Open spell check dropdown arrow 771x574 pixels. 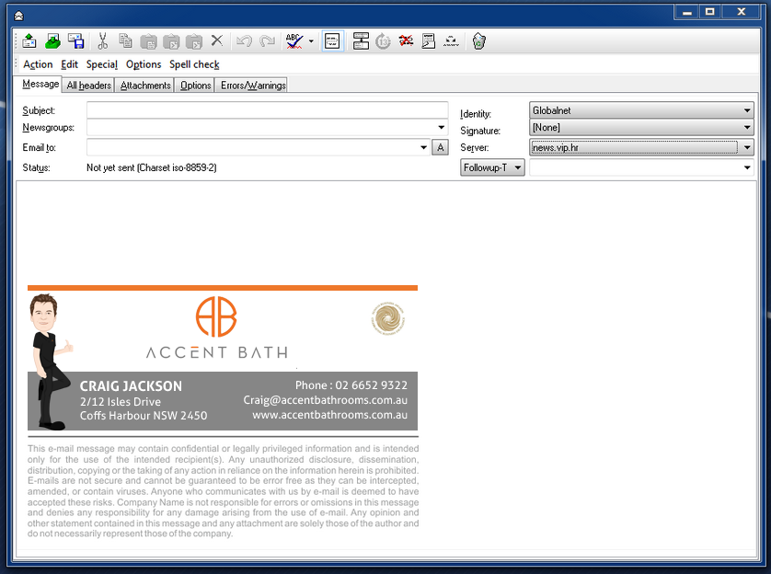(x=311, y=41)
